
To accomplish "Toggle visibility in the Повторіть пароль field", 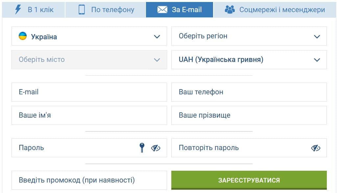I will pyautogui.click(x=316, y=148).
